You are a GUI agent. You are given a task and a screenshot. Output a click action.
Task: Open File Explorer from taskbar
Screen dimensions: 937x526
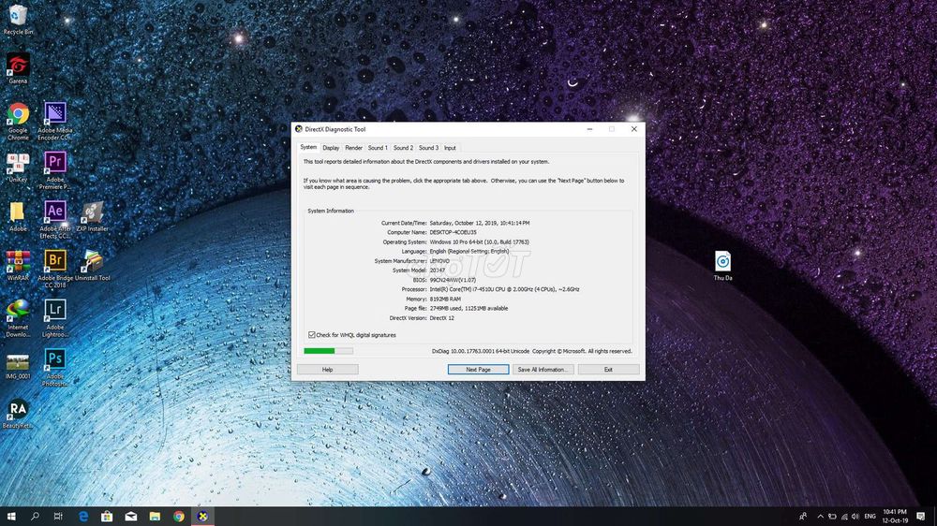[x=155, y=517]
